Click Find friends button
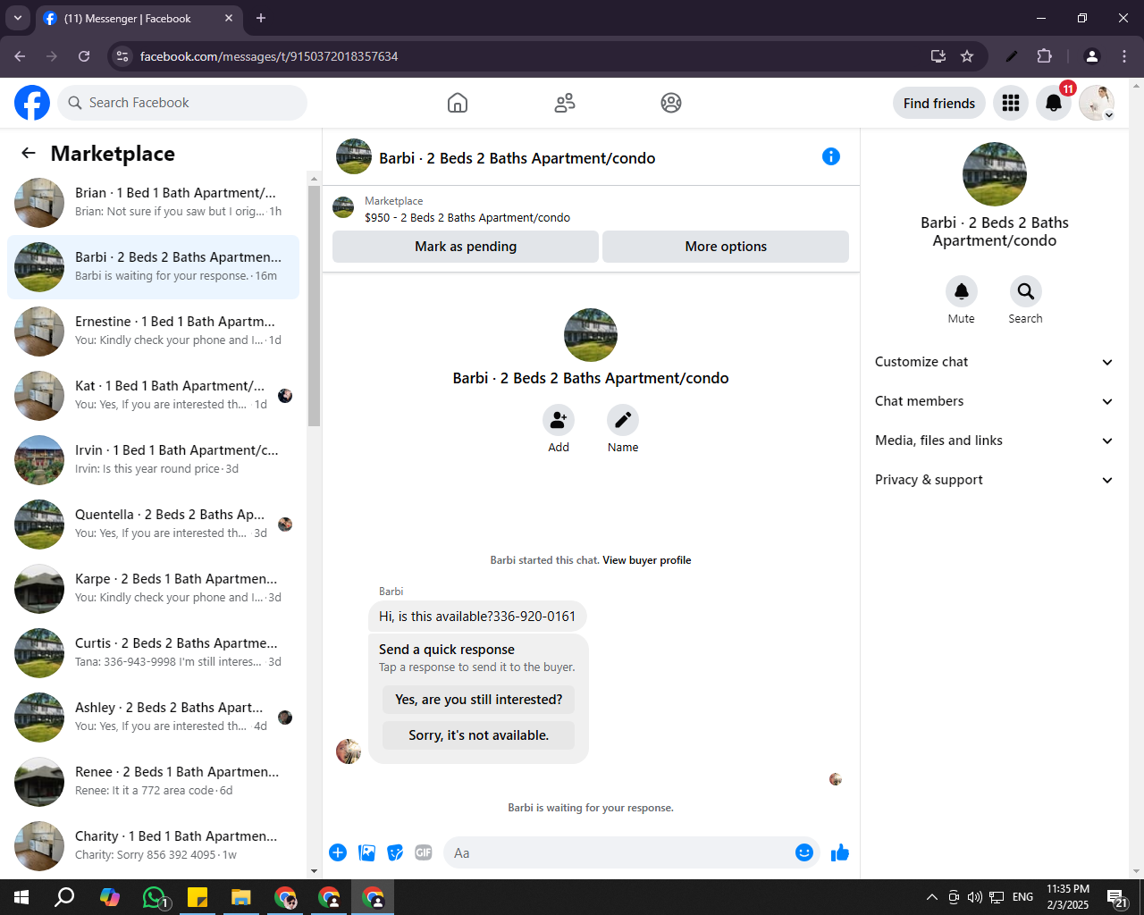Viewport: 1144px width, 915px height. click(x=939, y=103)
